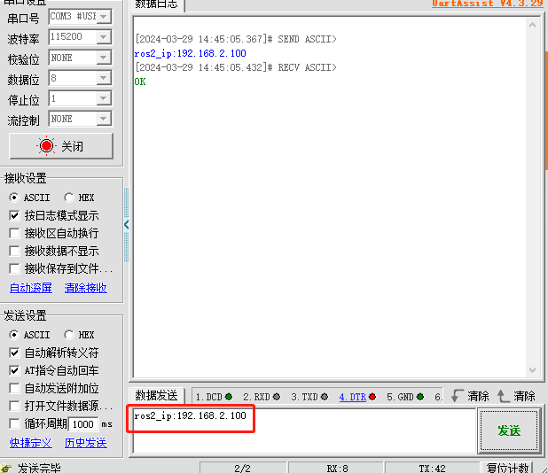Enable the 接收区自动换行 checkbox

[14, 233]
